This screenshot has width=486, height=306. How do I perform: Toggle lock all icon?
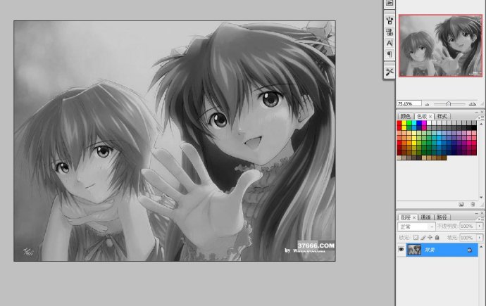[437, 237]
